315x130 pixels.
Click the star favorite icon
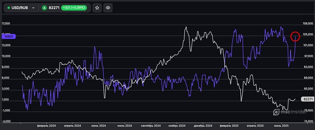97,8
